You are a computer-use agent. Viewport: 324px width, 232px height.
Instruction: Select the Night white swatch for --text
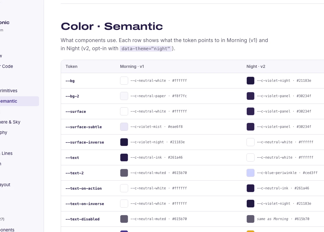251,157
